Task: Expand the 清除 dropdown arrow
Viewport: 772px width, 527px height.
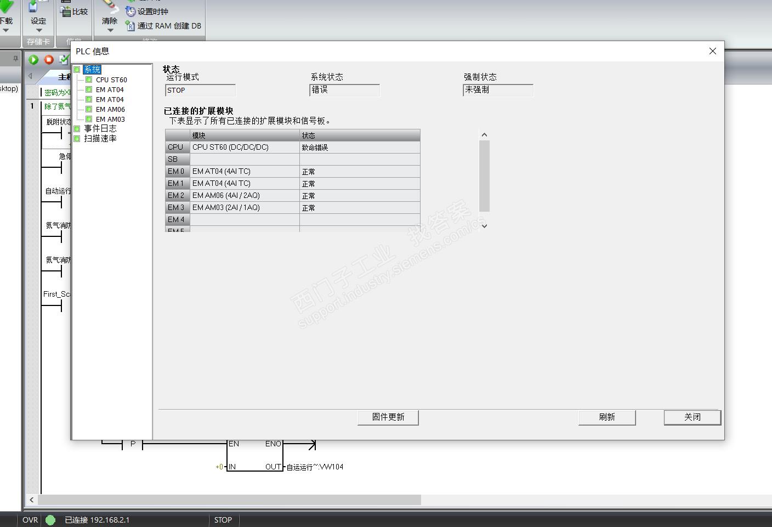Action: (110, 30)
